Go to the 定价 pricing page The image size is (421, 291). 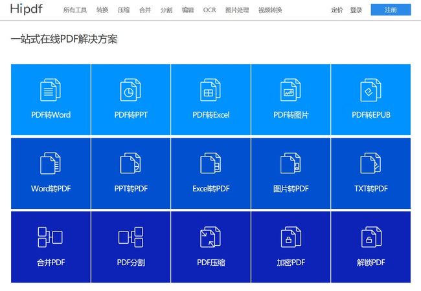click(x=337, y=10)
